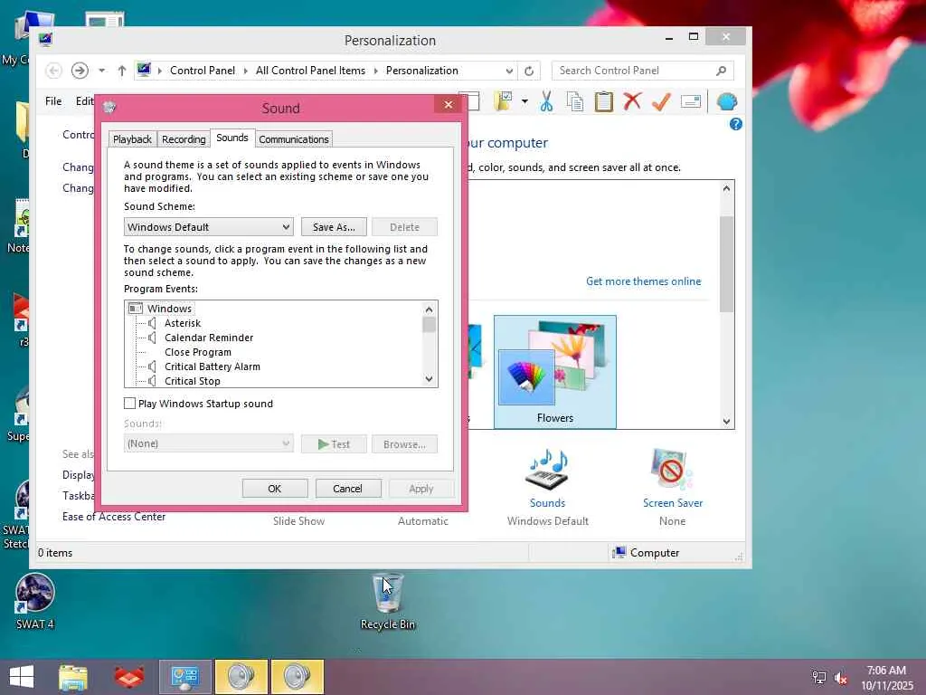Viewport: 926px width, 695px height.
Task: Click the red box taskbar icon
Action: pos(129,677)
